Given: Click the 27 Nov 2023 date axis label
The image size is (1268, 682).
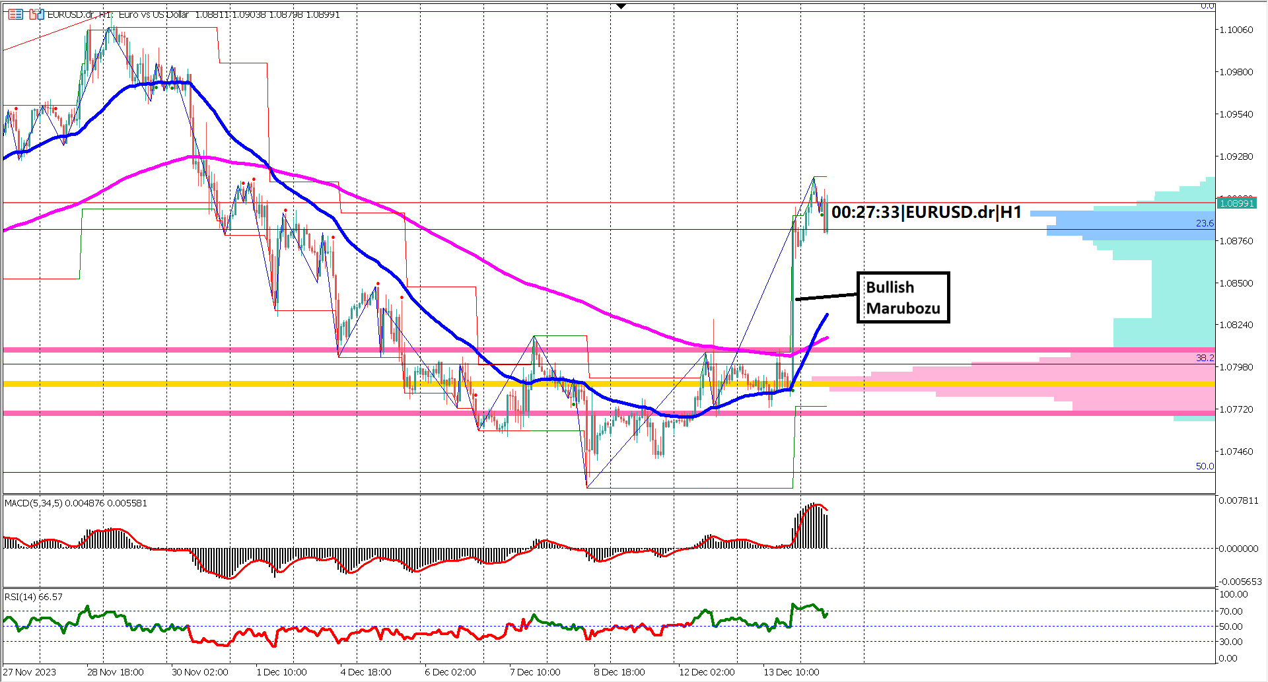Looking at the screenshot, I should 30,672.
